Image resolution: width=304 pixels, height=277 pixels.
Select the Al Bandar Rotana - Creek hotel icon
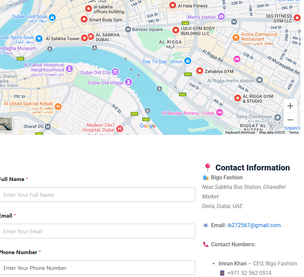click(x=220, y=113)
